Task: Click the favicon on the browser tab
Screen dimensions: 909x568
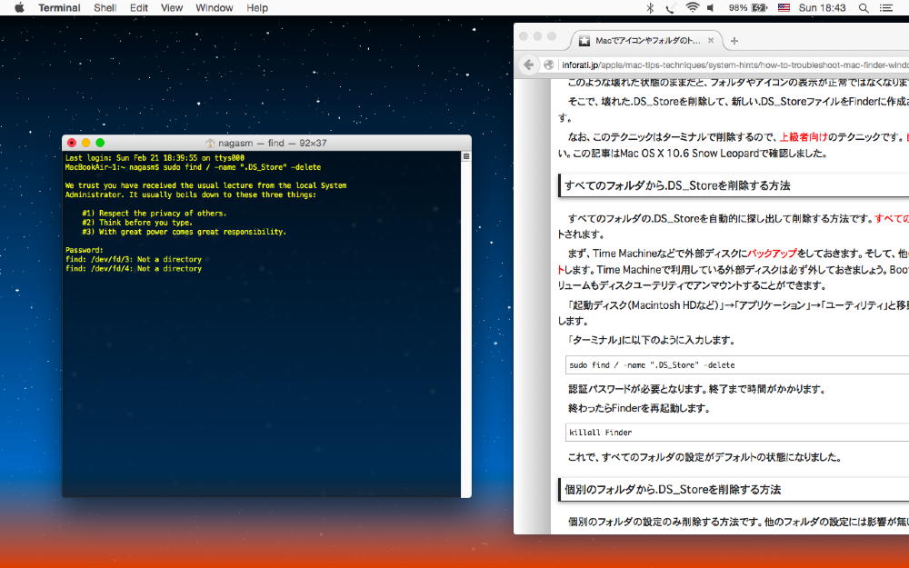Action: [584, 41]
